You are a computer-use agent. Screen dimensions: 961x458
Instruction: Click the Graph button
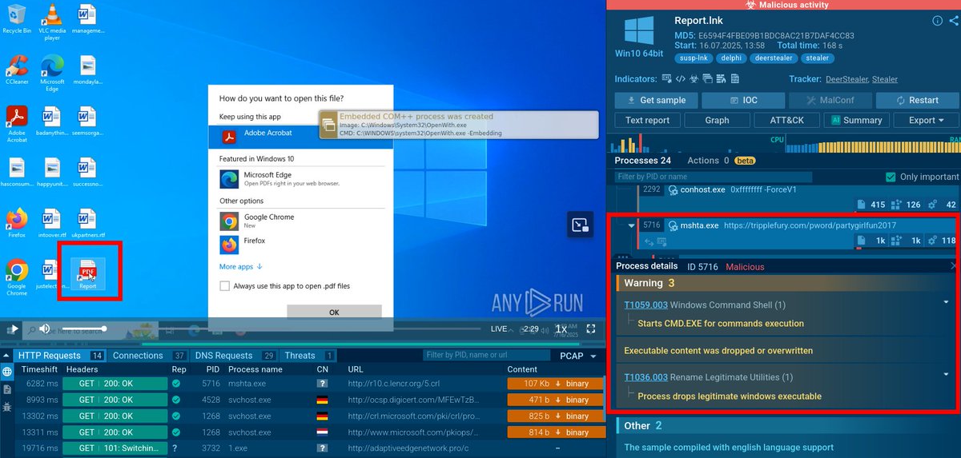tap(717, 120)
